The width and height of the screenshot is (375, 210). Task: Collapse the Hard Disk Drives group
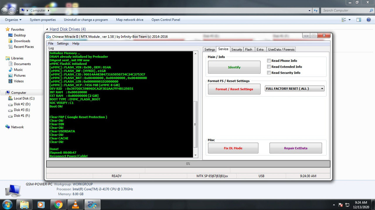47,29
